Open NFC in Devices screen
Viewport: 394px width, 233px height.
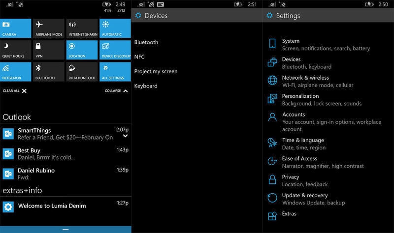139,57
